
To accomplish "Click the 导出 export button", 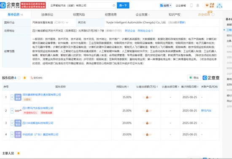I will (x=194, y=77).
